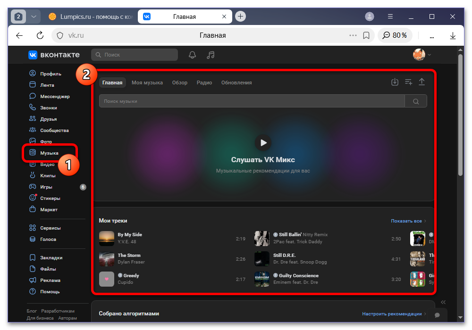This screenshot has width=472, height=330.
Task: Click the upload track icon
Action: (421, 82)
